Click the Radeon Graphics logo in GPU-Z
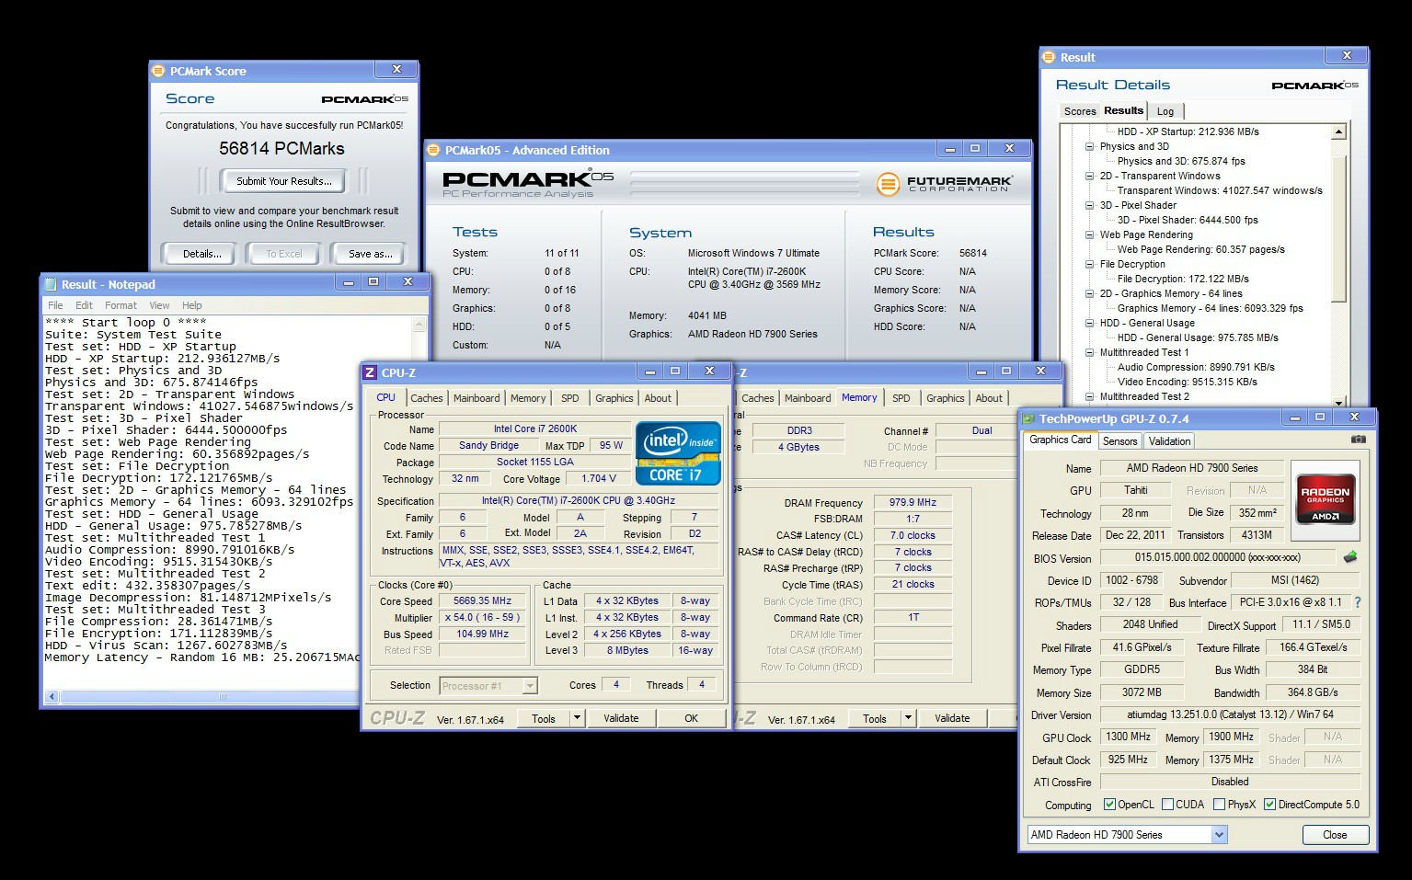 point(1326,498)
